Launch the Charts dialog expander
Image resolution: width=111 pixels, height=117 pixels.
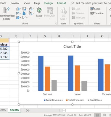pos(56,23)
